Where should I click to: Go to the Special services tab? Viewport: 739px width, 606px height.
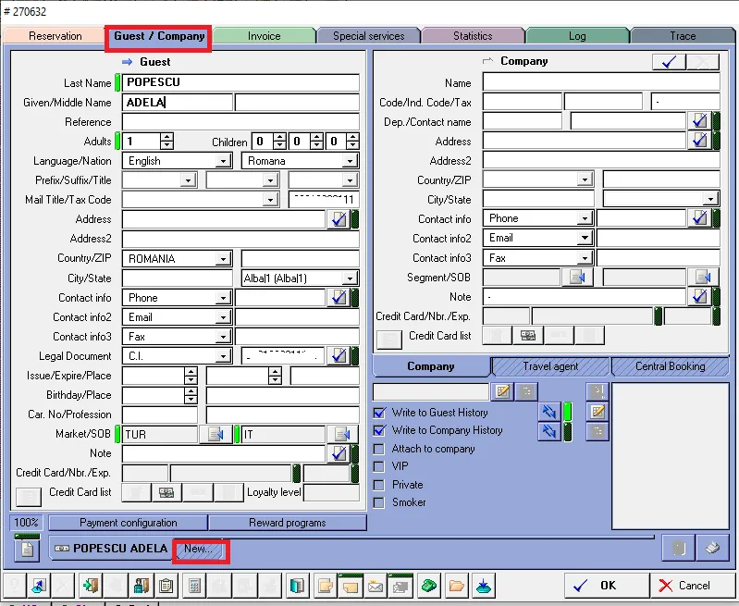click(368, 36)
